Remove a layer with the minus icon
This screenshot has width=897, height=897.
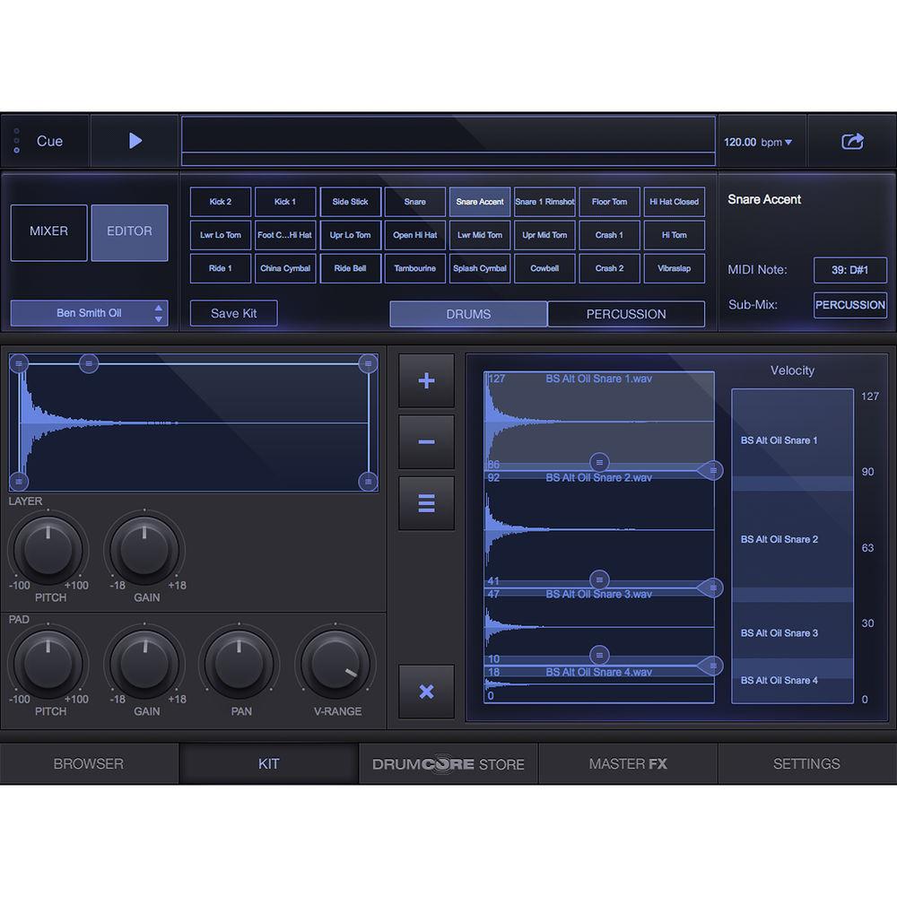point(426,441)
